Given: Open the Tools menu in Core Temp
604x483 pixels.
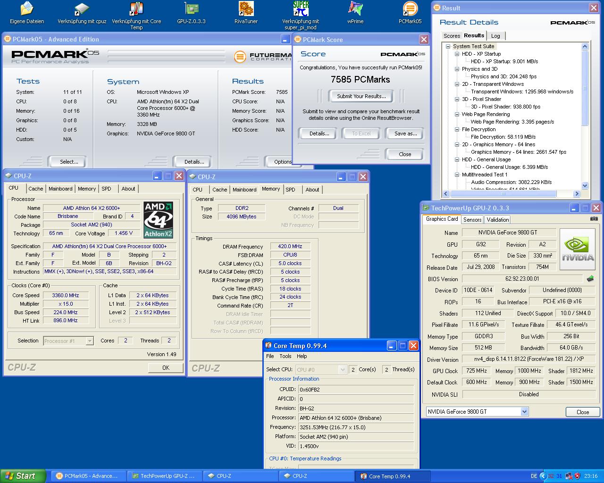Looking at the screenshot, I should pos(285,356).
